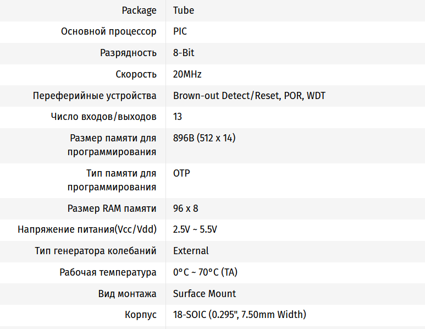Image resolution: width=425 pixels, height=329 pixels.
Task: Select the 'Surface Mount' mounting value
Action: (205, 294)
